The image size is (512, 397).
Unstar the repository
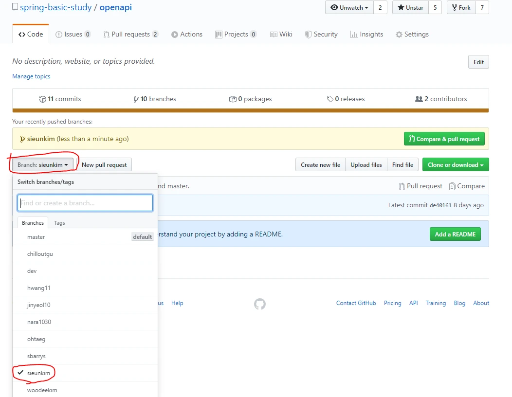pyautogui.click(x=410, y=7)
